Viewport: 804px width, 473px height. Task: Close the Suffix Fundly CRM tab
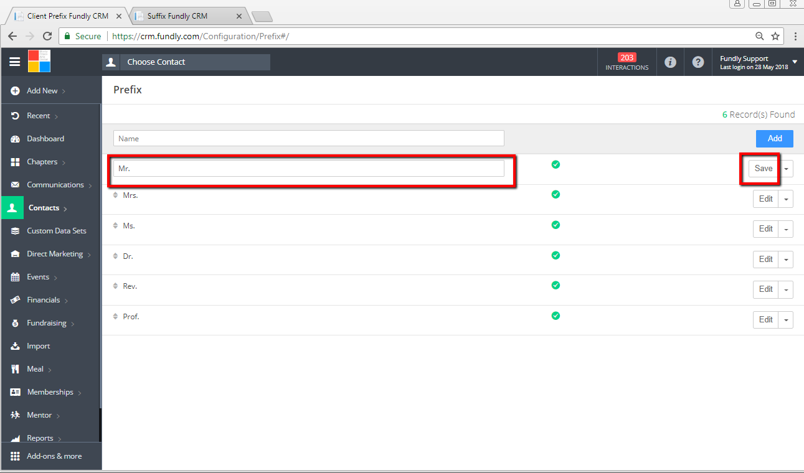coord(239,16)
